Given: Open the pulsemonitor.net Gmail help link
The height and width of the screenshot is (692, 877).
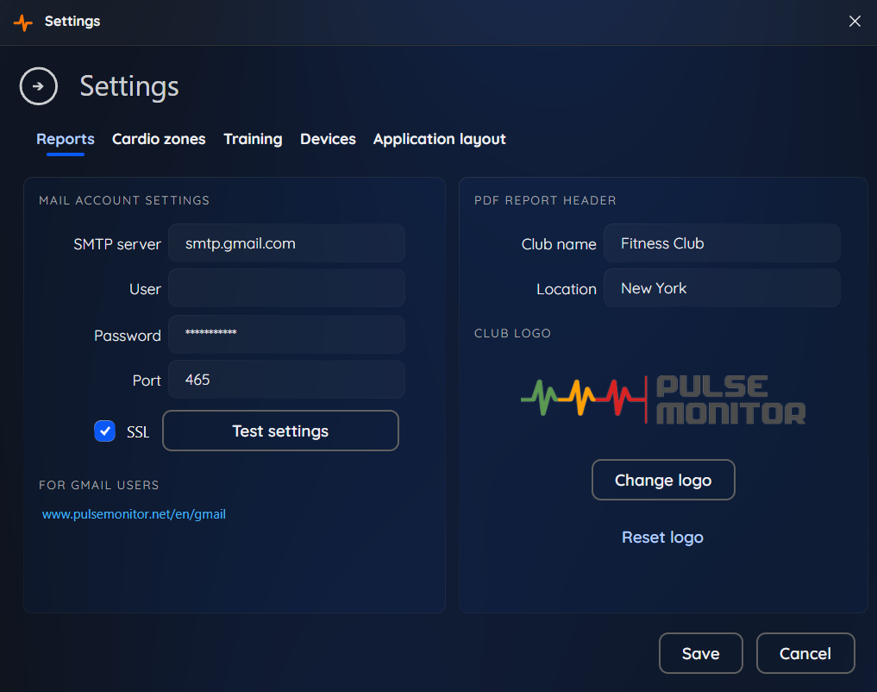Looking at the screenshot, I should coord(135,514).
